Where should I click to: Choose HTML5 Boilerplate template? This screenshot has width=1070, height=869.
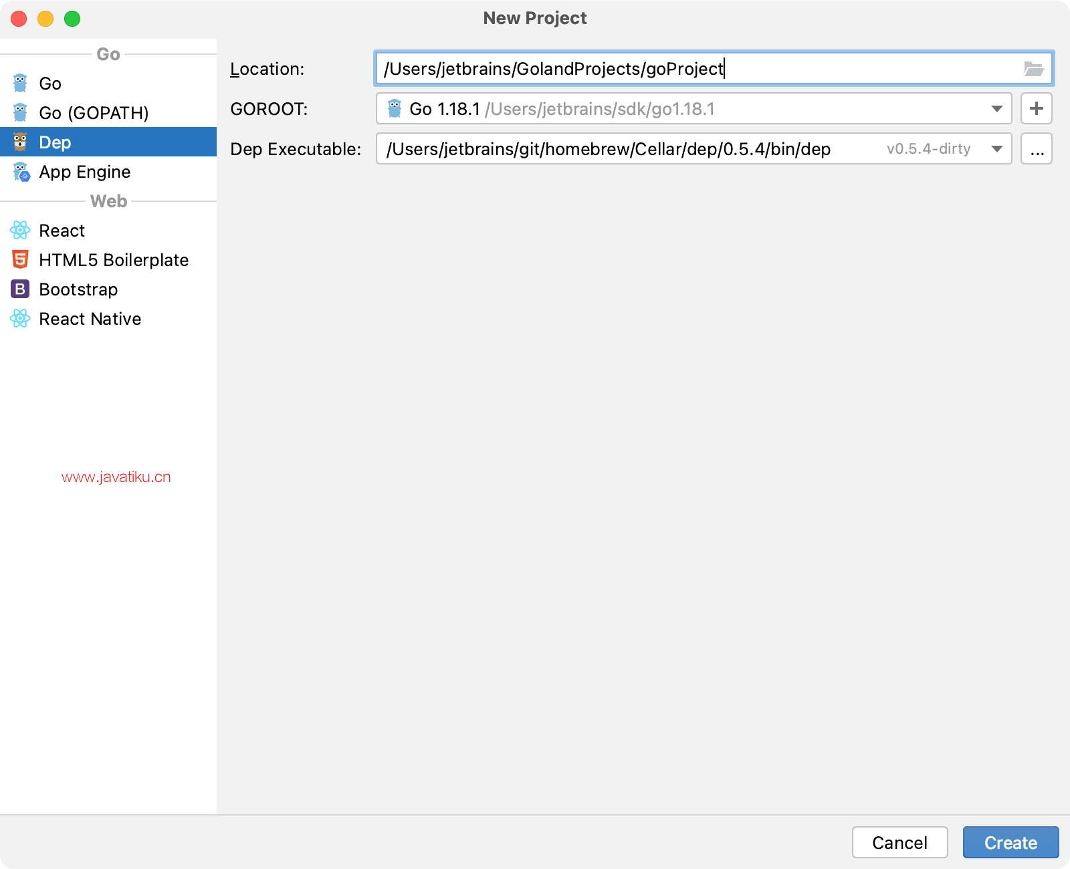click(x=108, y=260)
